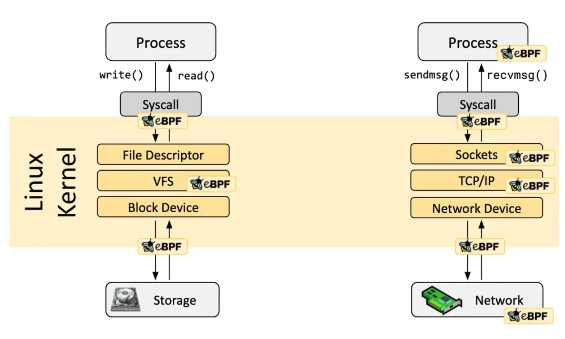565x339 pixels.
Task: Select the Block Device layer box
Action: tap(163, 207)
